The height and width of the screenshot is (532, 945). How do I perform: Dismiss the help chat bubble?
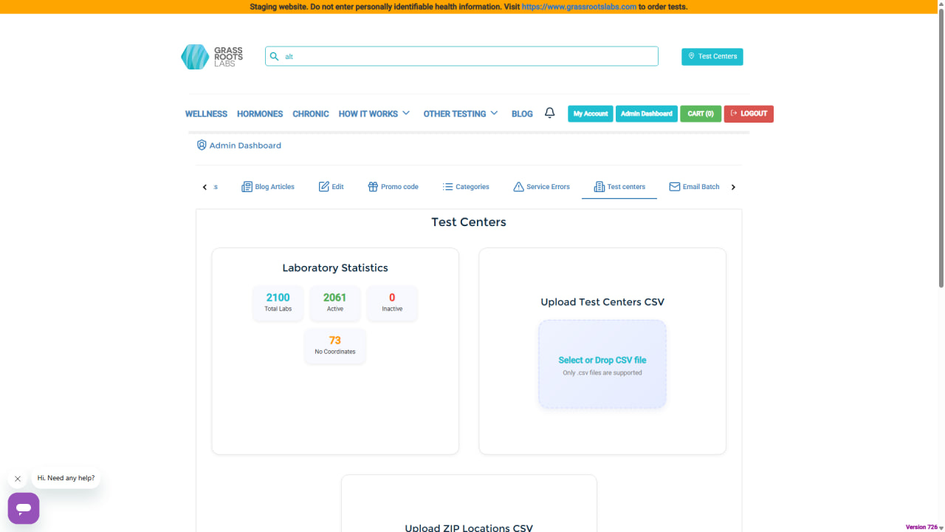18,479
